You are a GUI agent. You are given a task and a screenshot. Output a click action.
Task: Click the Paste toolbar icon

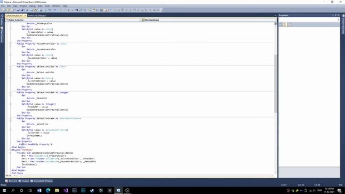tap(35, 10)
